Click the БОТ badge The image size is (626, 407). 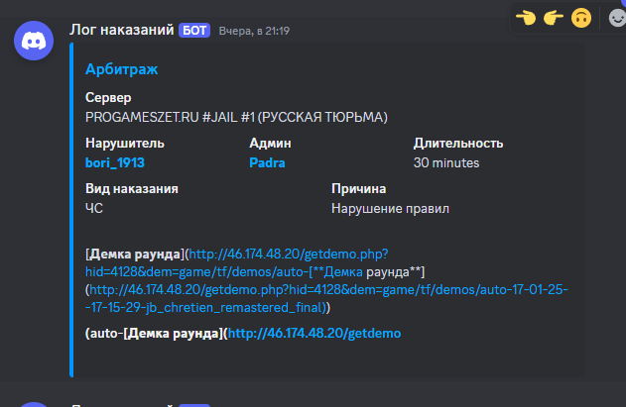coord(194,31)
